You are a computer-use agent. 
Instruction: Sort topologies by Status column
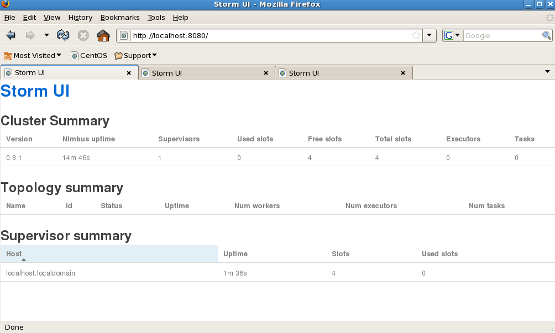pos(111,205)
